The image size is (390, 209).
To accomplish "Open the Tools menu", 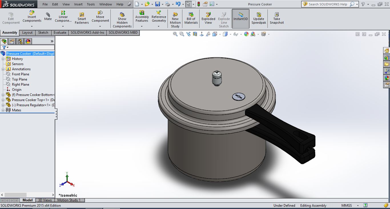I will [91, 4].
